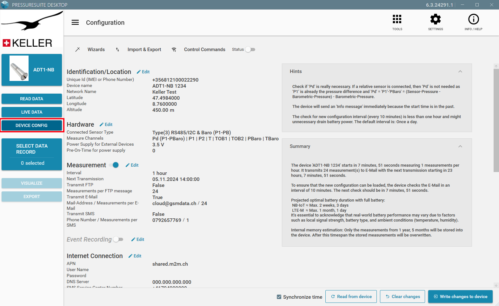Click the Import & Export arrows icon

coord(117,50)
